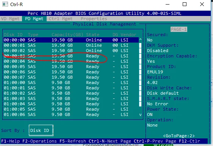Click the Revision value 4.02

click(x=152, y=83)
